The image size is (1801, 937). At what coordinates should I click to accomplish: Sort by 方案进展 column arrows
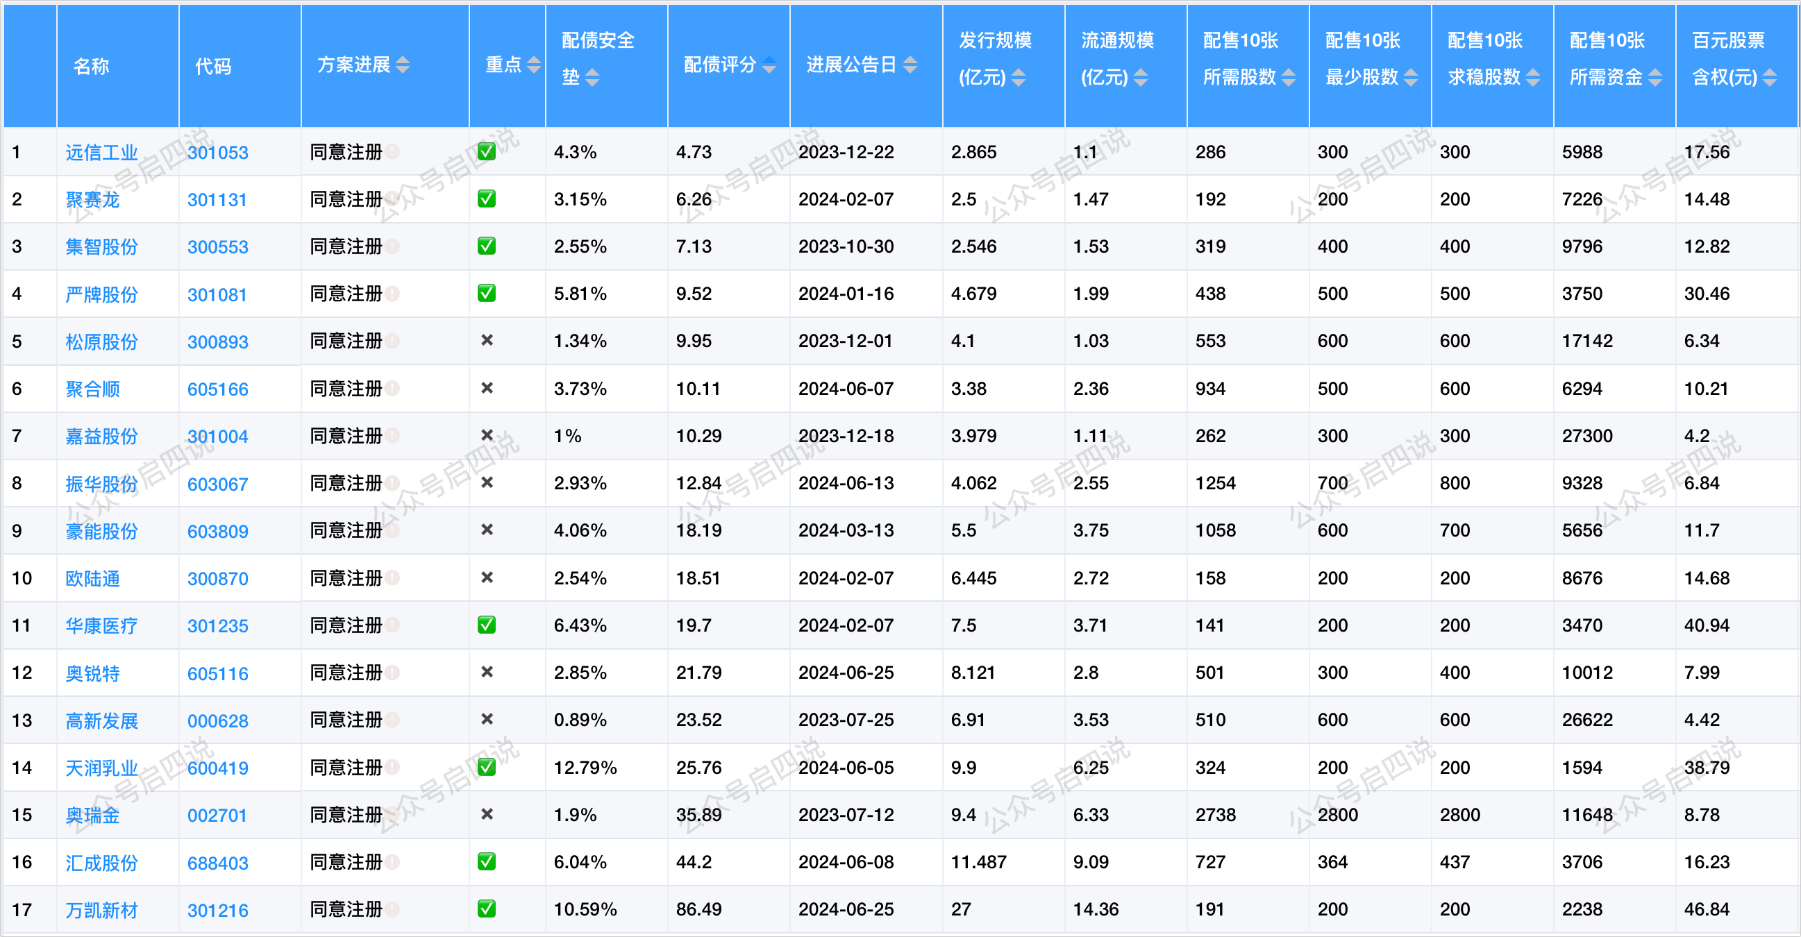pyautogui.click(x=403, y=65)
